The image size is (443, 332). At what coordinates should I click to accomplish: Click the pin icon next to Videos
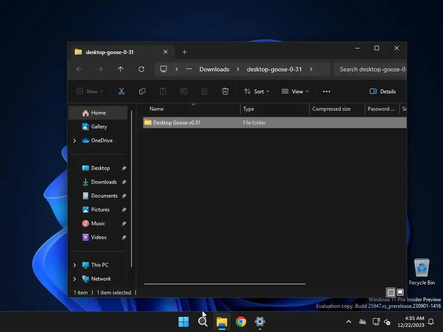[124, 237]
